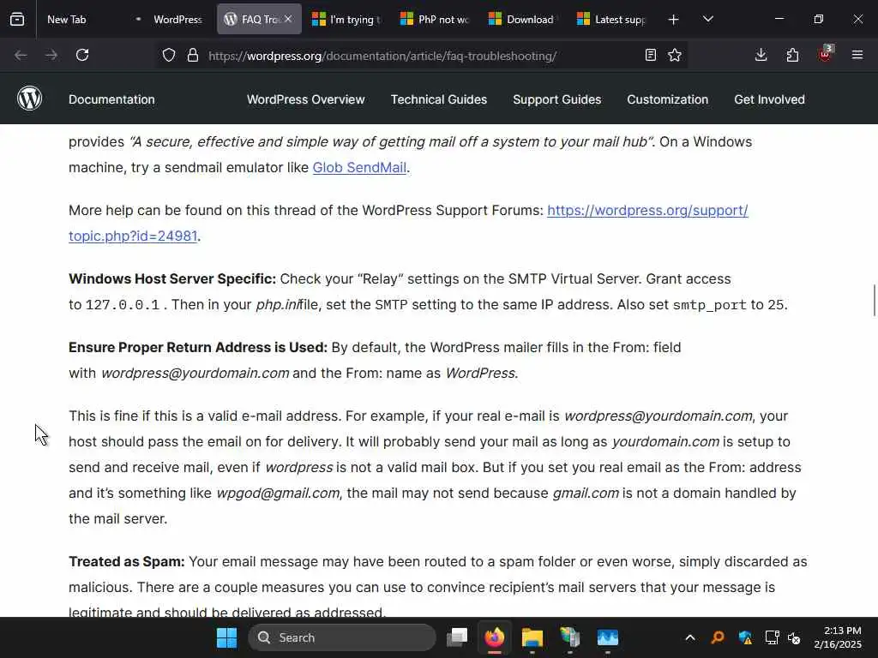Open the Documentation link in header
This screenshot has height=658, width=878.
(x=111, y=99)
